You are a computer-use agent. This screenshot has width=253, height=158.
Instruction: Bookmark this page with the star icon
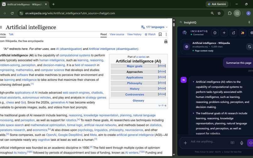click(219, 13)
